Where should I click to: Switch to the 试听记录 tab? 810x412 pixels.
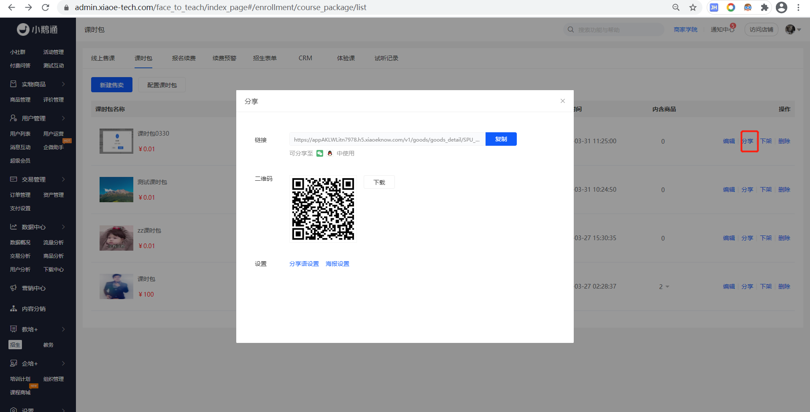pyautogui.click(x=386, y=58)
